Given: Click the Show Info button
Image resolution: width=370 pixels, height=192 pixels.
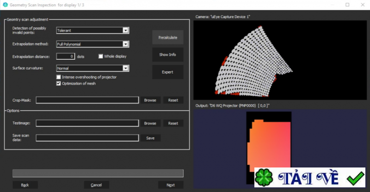Looking at the screenshot, I should (167, 55).
